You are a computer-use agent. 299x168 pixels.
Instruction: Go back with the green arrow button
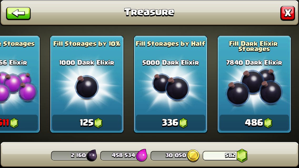point(18,13)
